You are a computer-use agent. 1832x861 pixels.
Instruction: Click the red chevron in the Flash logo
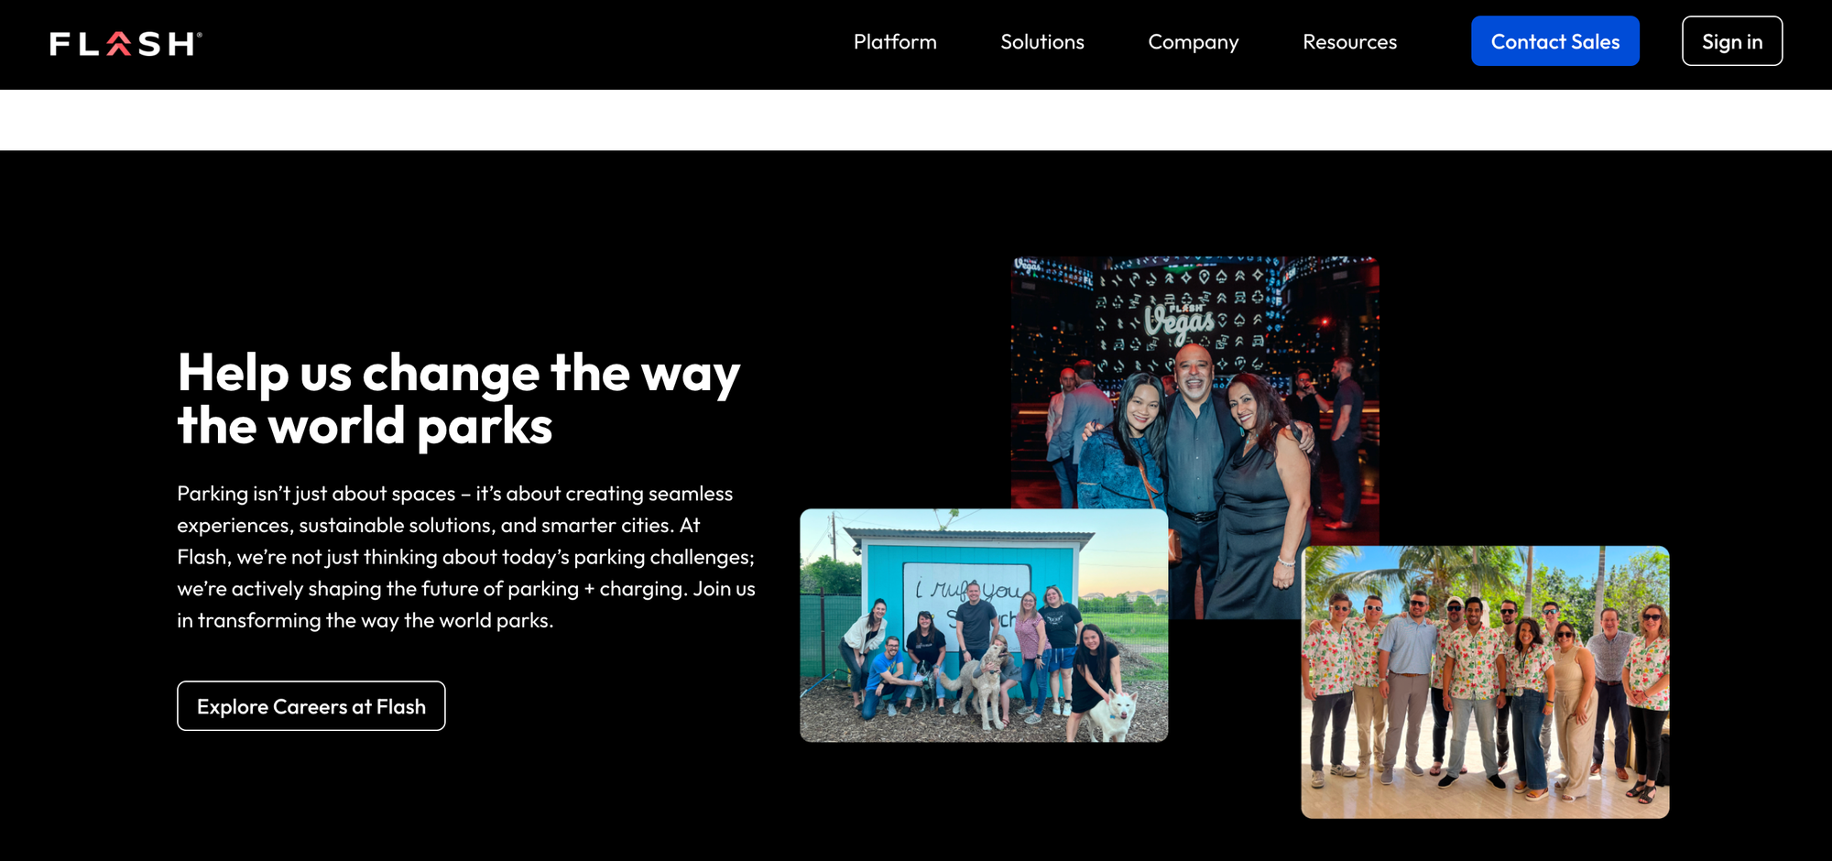pos(119,43)
